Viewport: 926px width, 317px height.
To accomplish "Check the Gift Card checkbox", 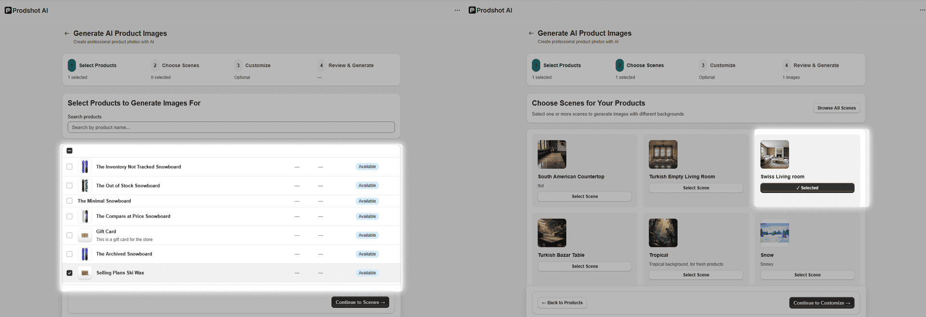I will tap(69, 235).
